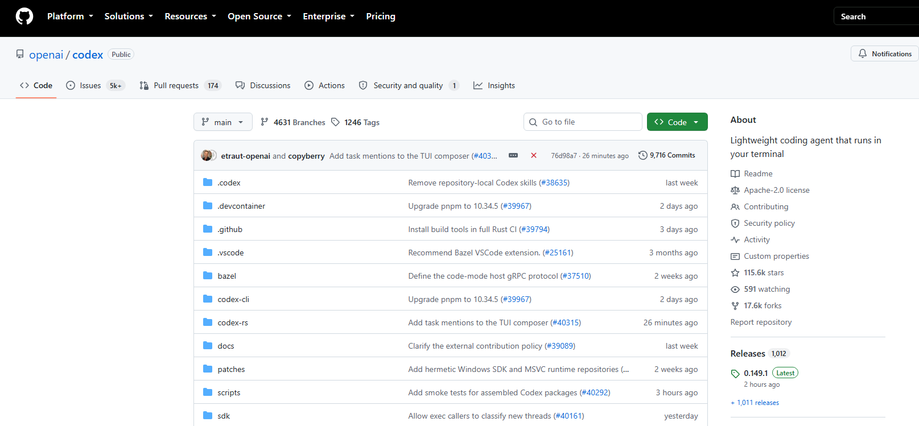The height and width of the screenshot is (426, 919).
Task: Switch to the Issues tab
Action: point(95,85)
